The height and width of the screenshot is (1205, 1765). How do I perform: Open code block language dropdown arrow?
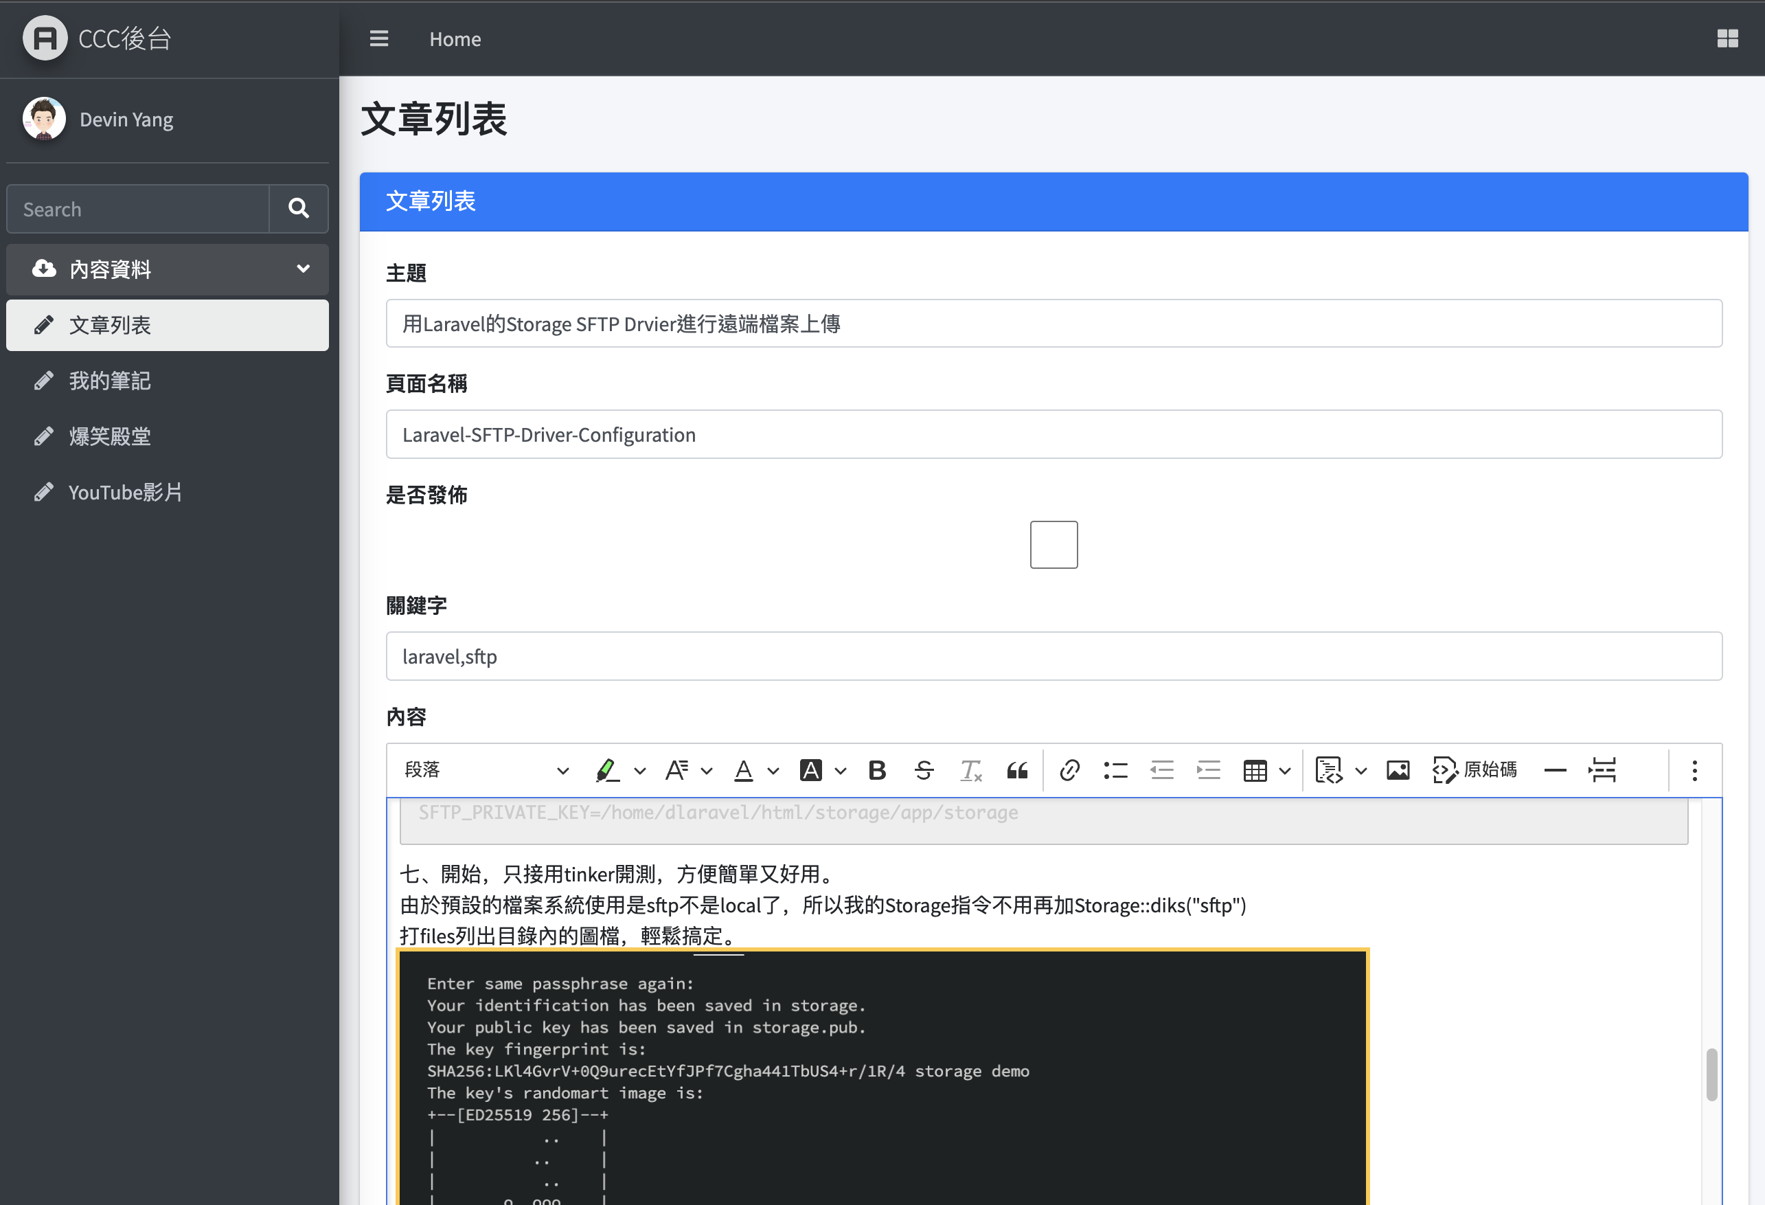click(1360, 772)
